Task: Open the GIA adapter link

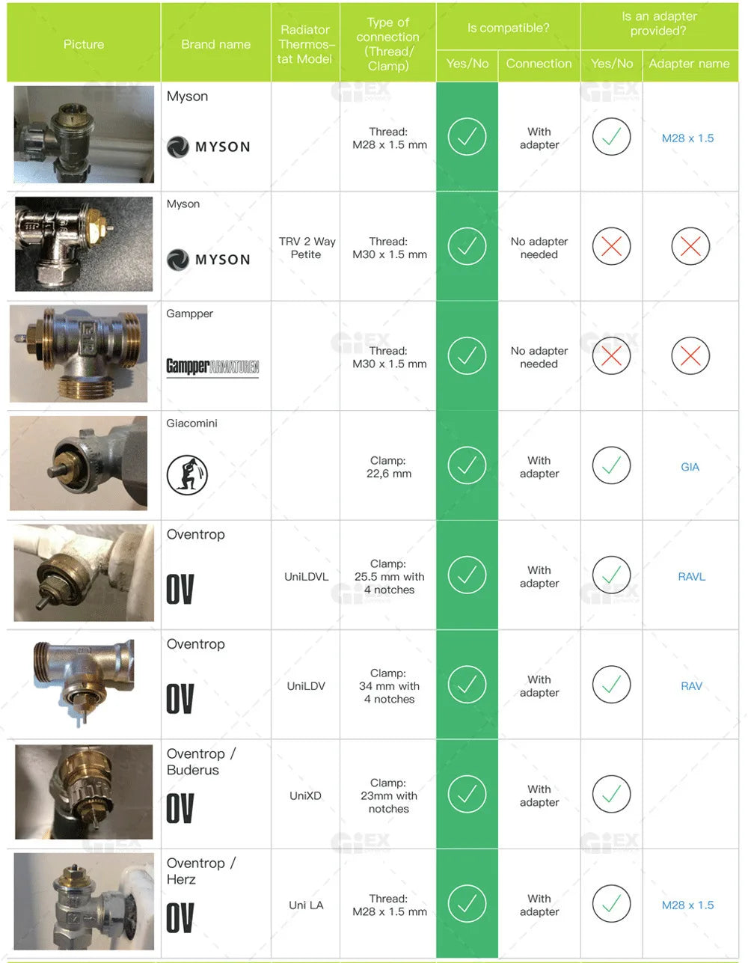Action: (x=690, y=467)
